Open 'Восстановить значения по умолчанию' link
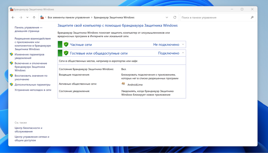The image size is (268, 153). (31, 77)
